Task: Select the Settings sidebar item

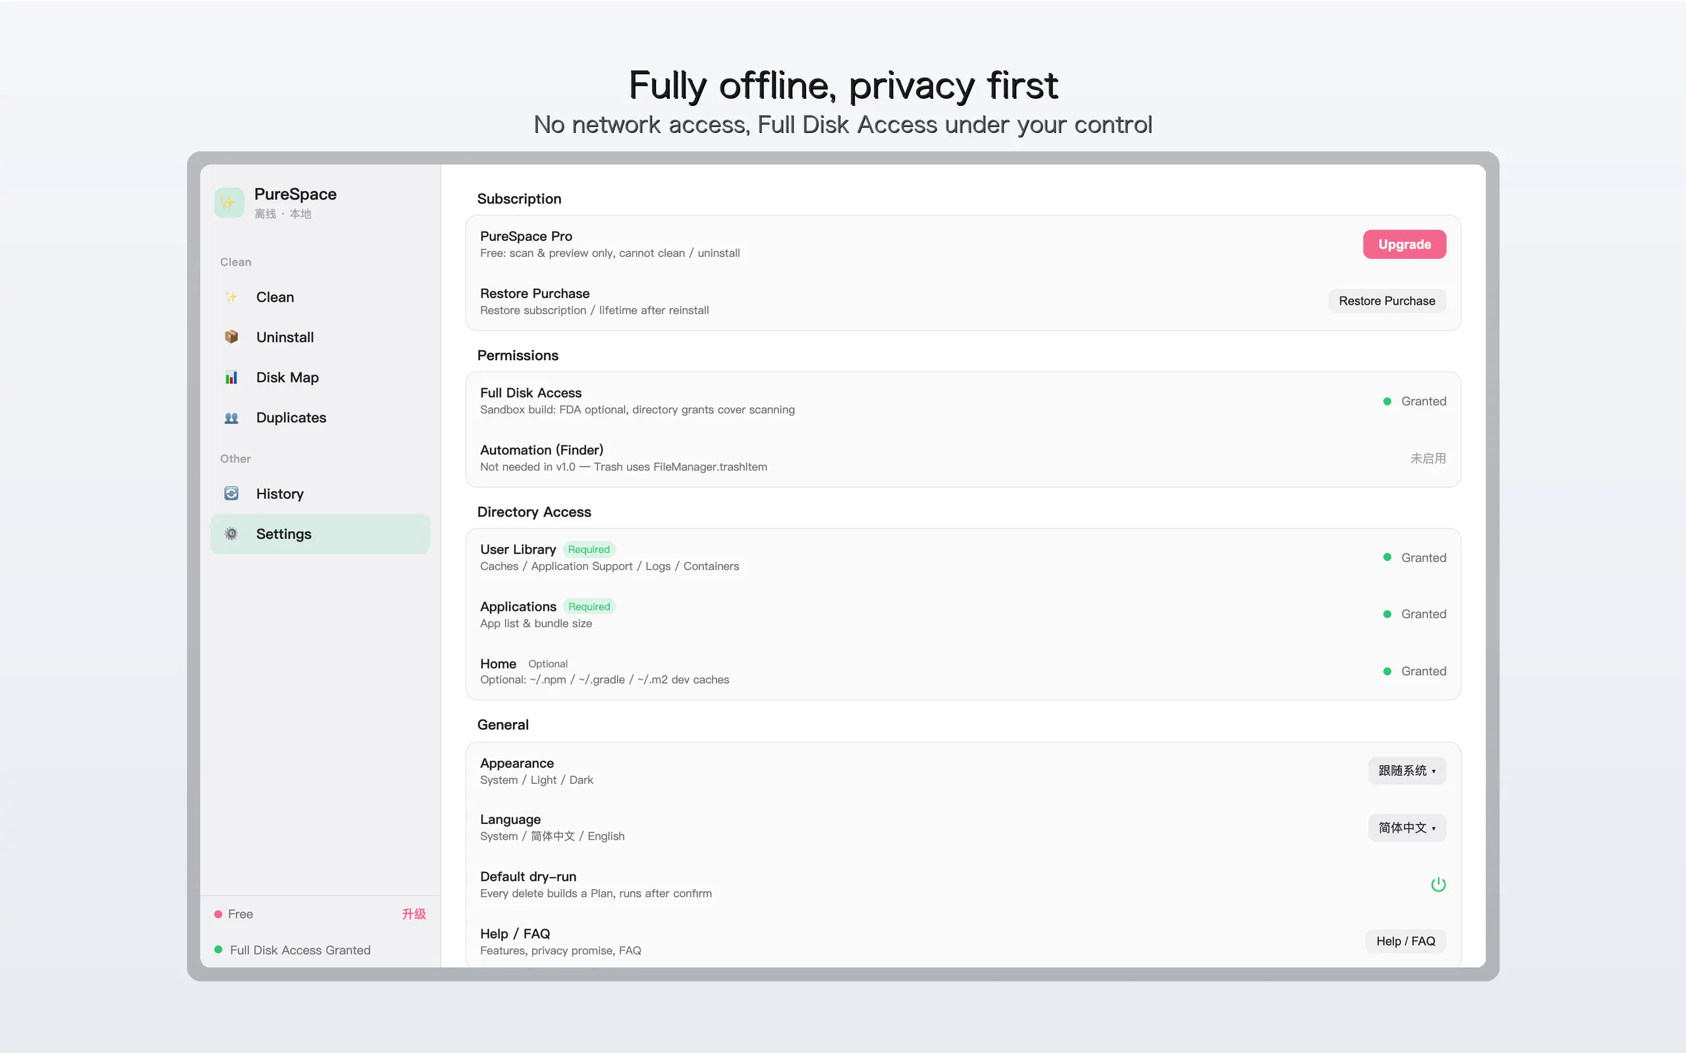Action: 320,534
